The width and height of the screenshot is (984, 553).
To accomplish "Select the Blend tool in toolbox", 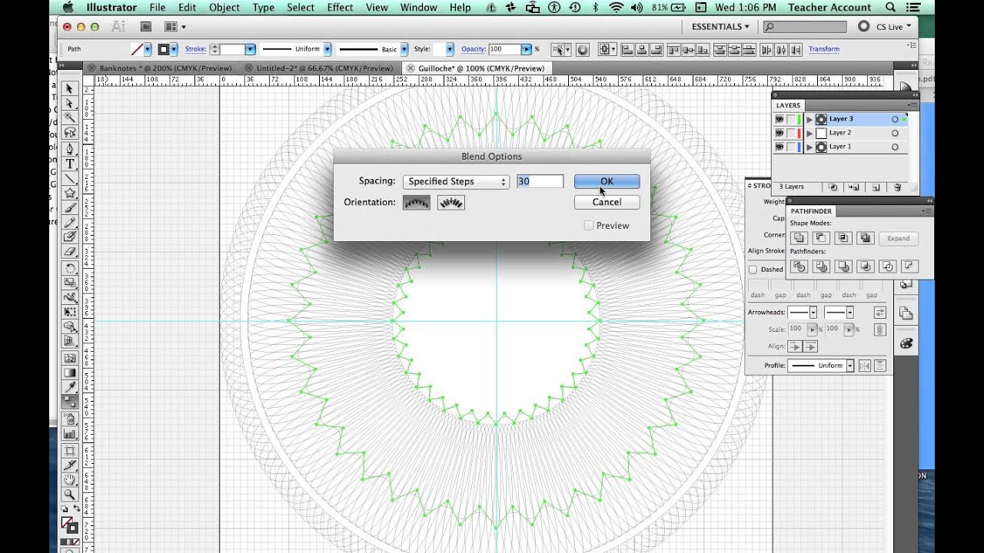I will 70,401.
